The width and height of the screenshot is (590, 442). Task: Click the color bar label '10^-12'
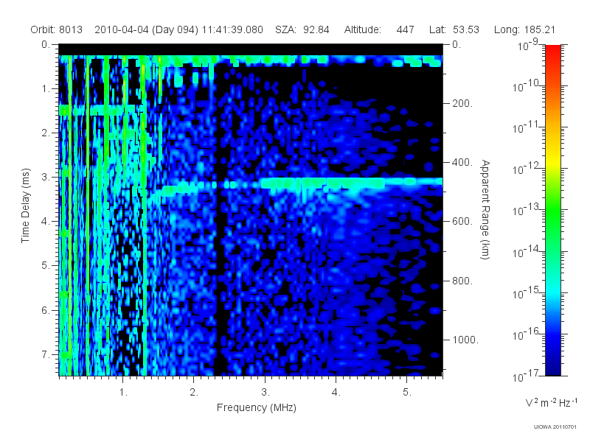point(527,169)
